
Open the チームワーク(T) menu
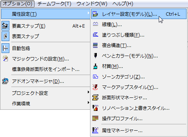54,4
